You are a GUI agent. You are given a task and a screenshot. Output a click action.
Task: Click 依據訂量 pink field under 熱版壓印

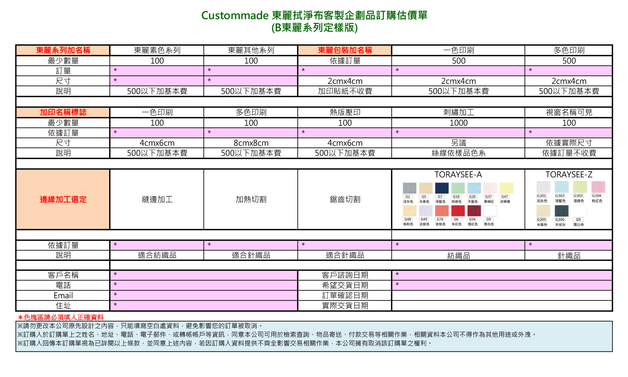click(x=345, y=133)
